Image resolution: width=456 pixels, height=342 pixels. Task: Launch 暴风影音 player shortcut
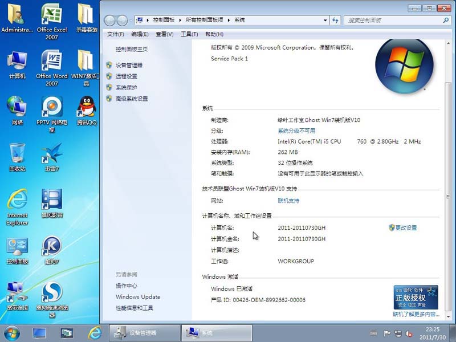52,203
